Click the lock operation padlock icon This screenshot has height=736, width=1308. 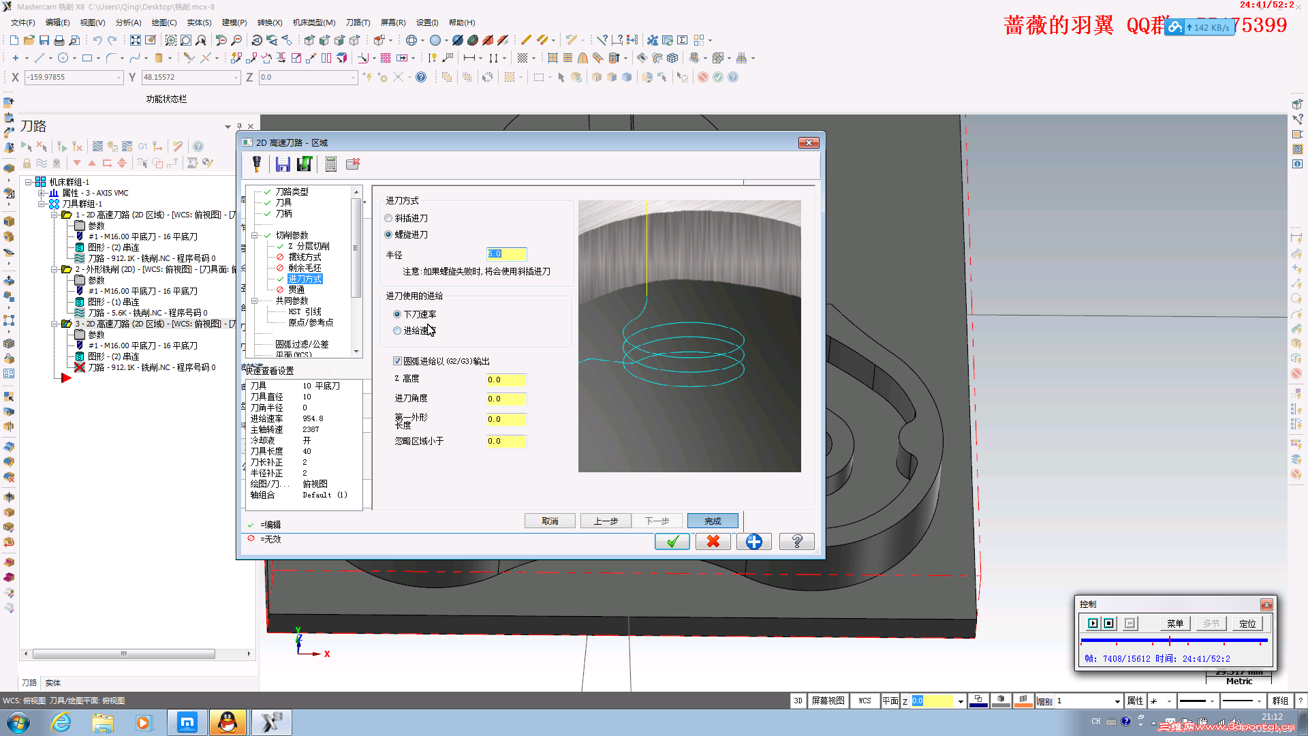pos(27,164)
